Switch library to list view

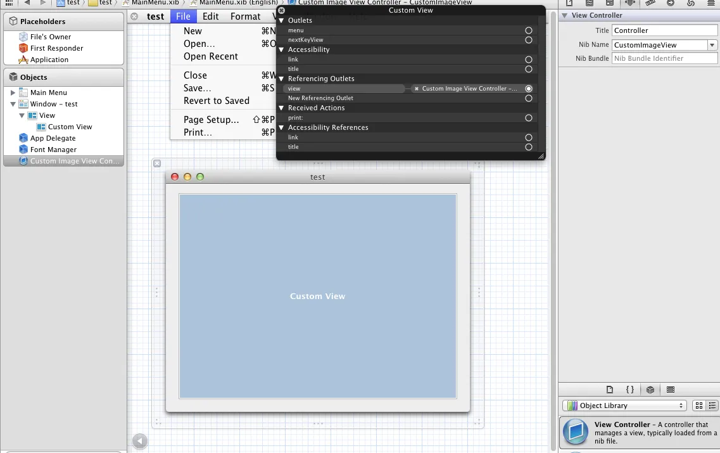tap(712, 405)
